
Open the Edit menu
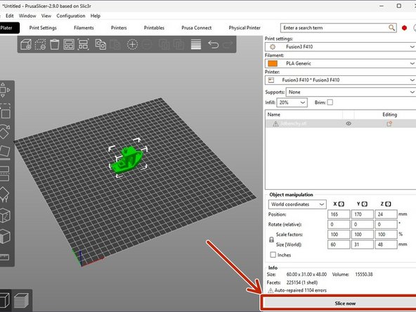pos(10,15)
